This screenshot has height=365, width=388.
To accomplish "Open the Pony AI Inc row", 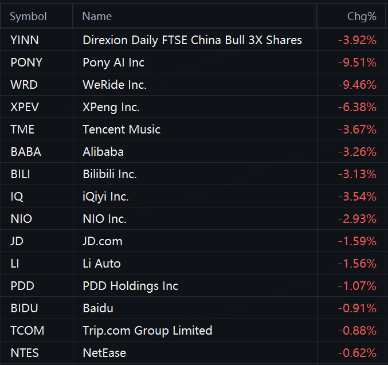I will (113, 62).
